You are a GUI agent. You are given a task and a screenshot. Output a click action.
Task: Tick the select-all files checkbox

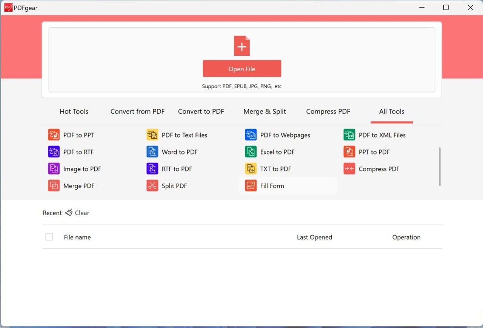coord(49,237)
